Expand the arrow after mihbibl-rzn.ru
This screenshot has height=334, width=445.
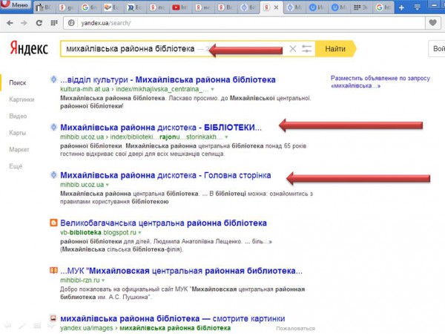click(103, 281)
